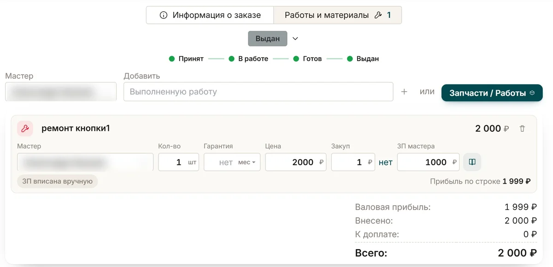Click the Всего total 2 000 ₽
This screenshot has height=267, width=553.
(x=517, y=253)
